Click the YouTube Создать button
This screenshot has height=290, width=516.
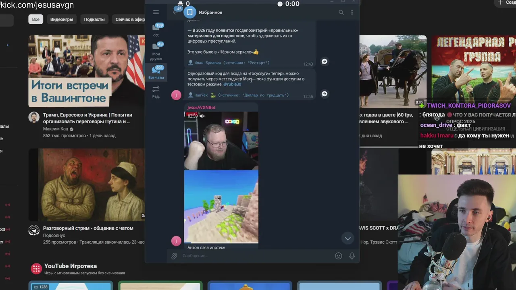pos(506,2)
